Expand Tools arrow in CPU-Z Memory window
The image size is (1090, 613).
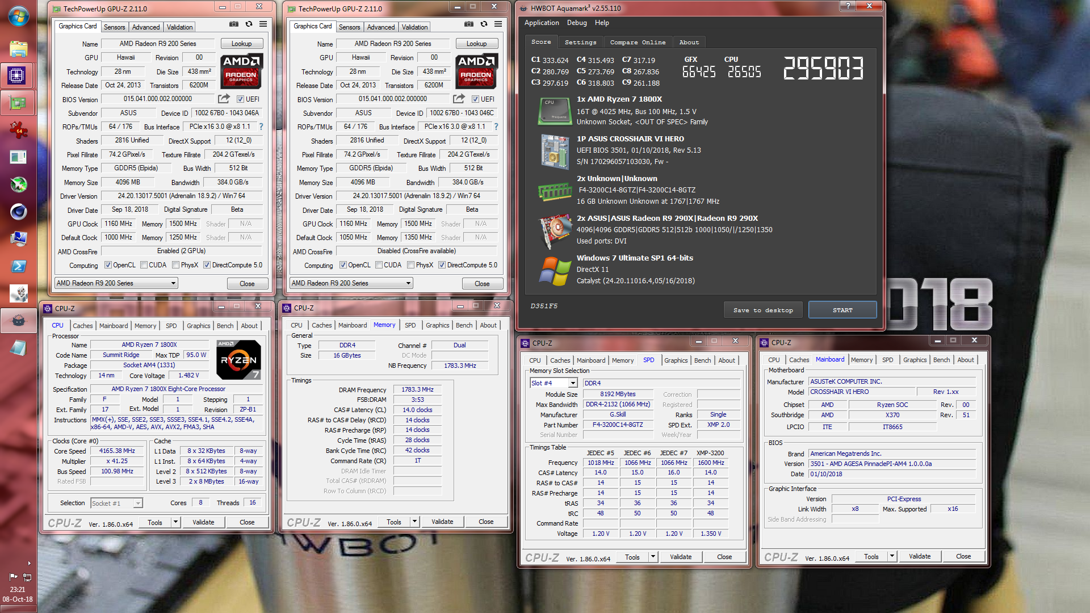tap(415, 522)
